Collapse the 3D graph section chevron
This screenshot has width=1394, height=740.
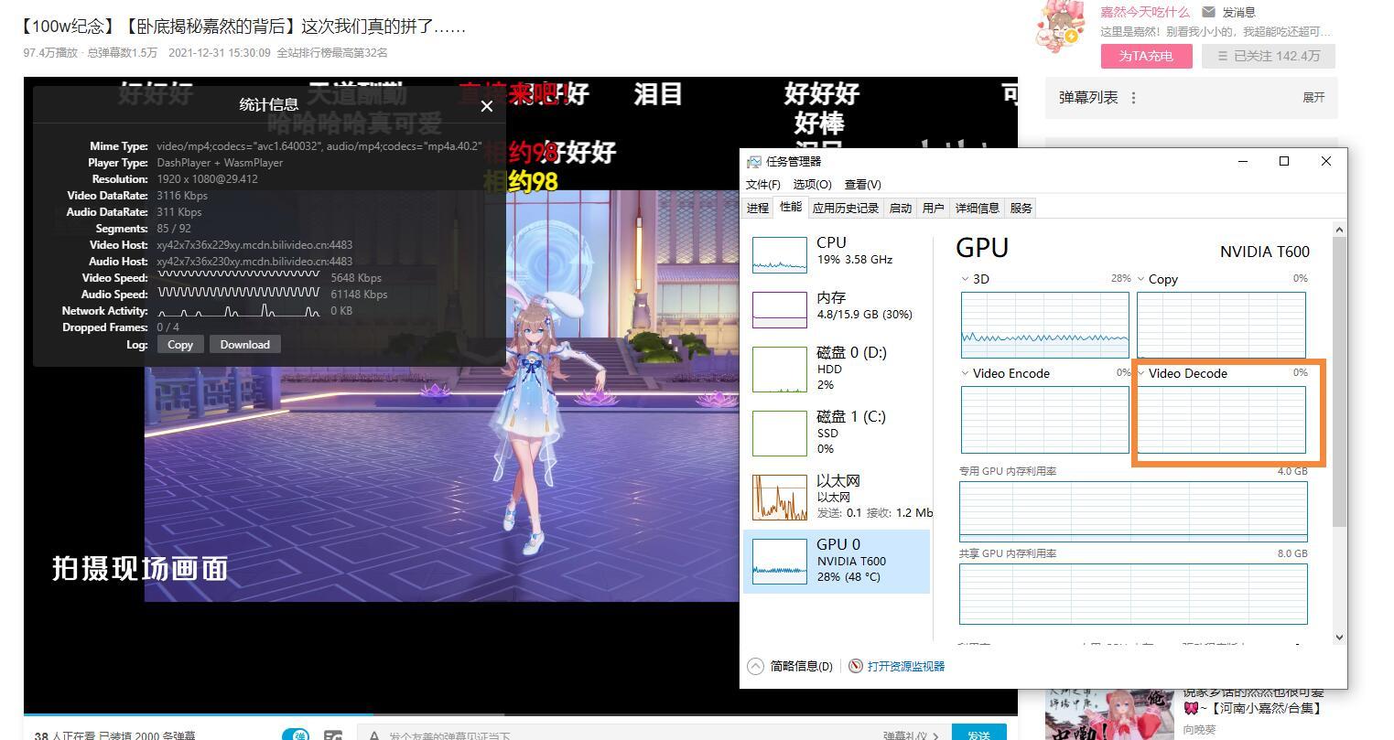965,279
